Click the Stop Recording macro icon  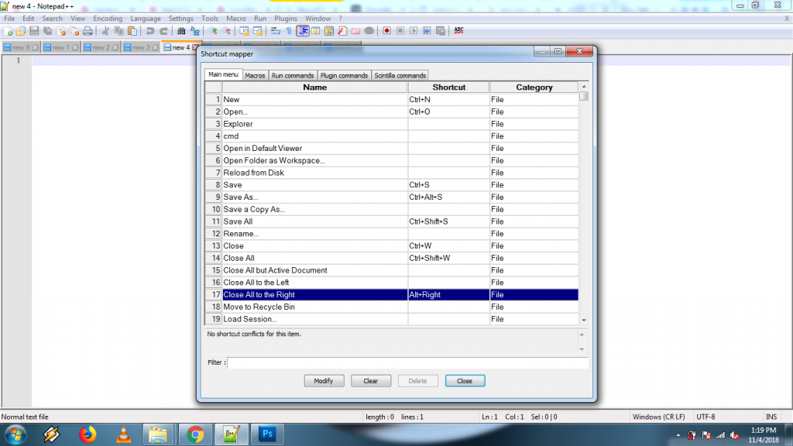tap(400, 31)
